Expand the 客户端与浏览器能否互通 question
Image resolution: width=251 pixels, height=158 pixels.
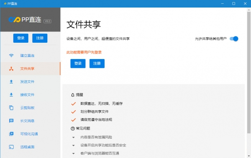coord(74,153)
